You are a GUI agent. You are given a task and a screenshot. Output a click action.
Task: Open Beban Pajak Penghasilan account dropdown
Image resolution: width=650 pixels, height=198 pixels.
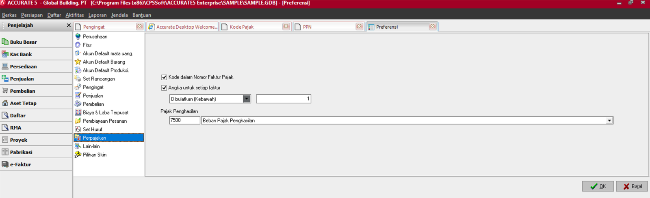[x=609, y=121]
